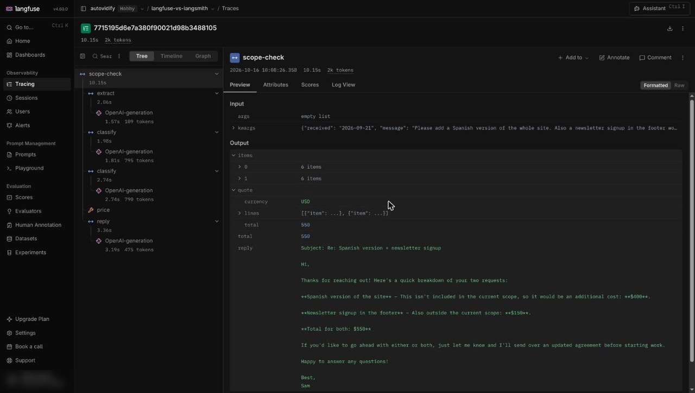This screenshot has height=393, width=695.
Task: Switch trace view to Graph
Action: click(x=203, y=56)
